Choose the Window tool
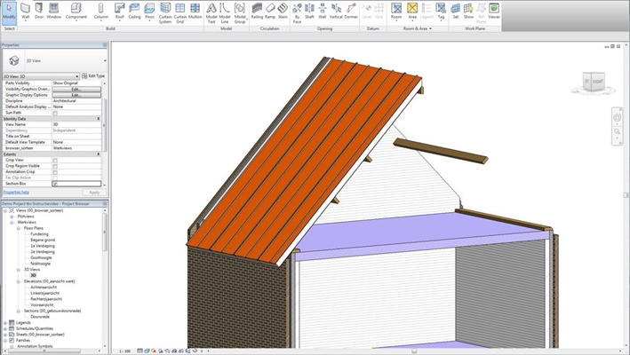The width and height of the screenshot is (630, 355). [55, 11]
